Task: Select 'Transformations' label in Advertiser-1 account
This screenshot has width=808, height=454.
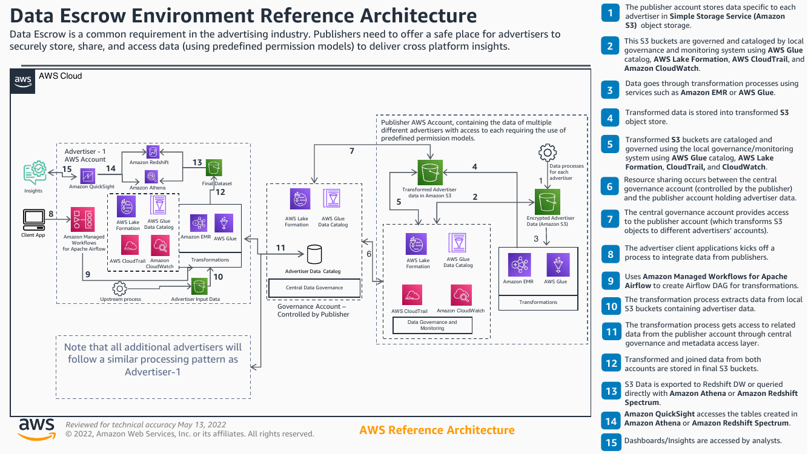Action: point(210,260)
